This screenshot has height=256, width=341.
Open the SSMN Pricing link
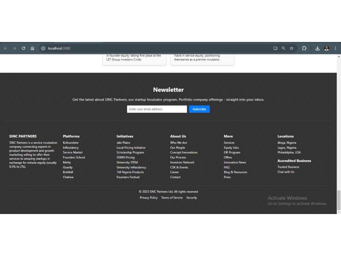pos(125,157)
